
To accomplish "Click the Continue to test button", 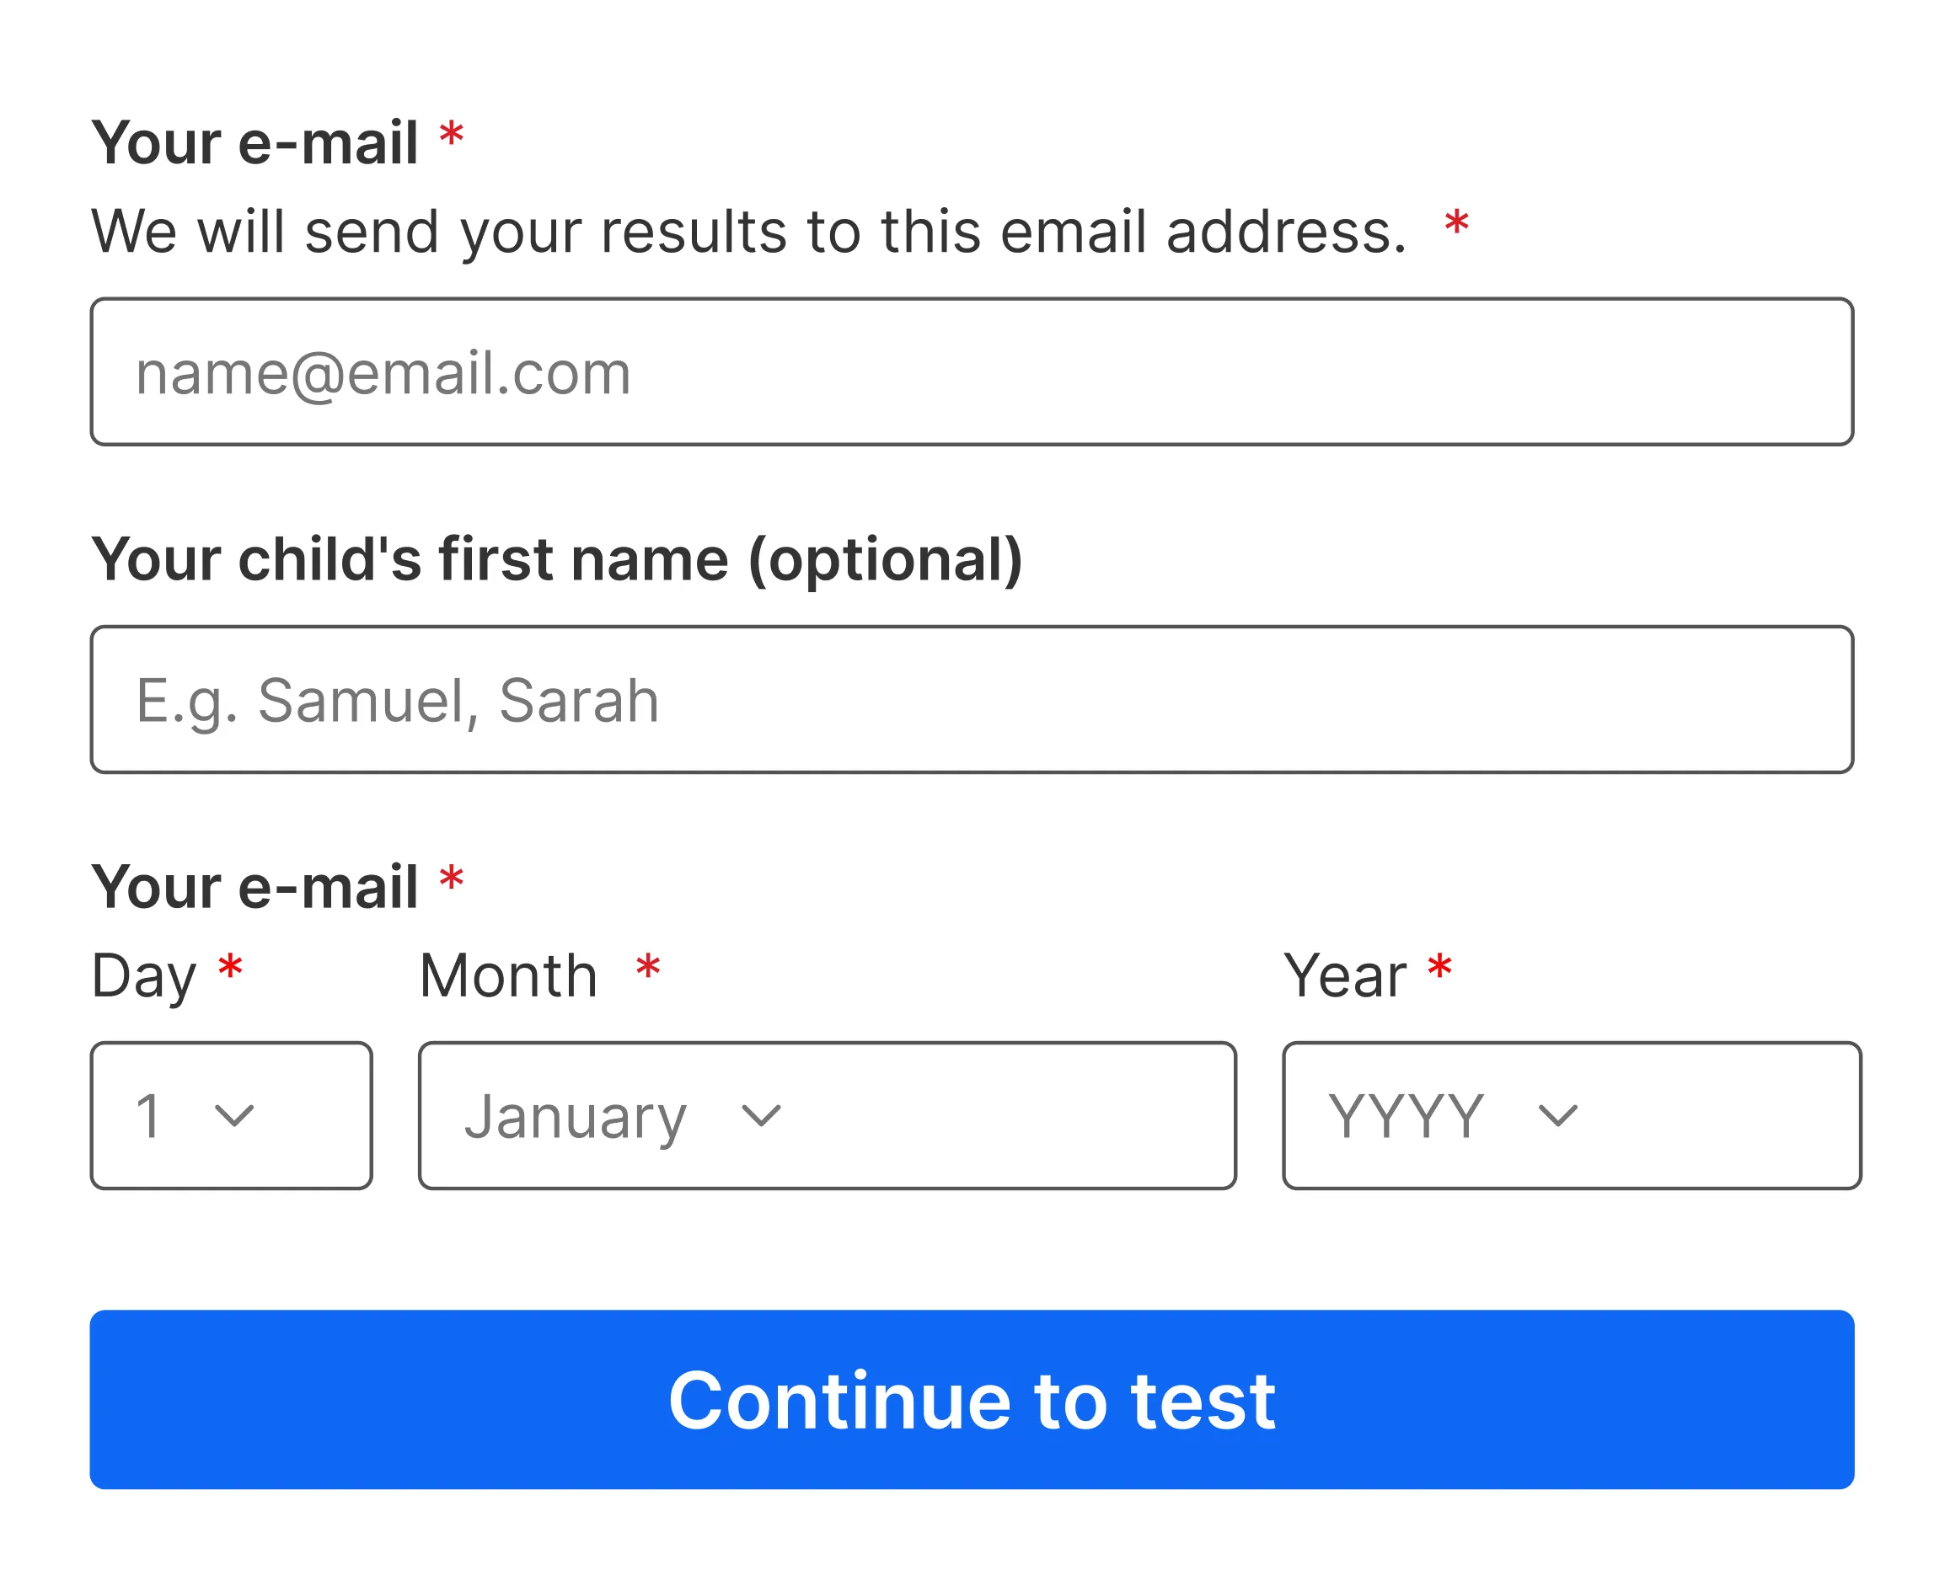I will point(971,1400).
